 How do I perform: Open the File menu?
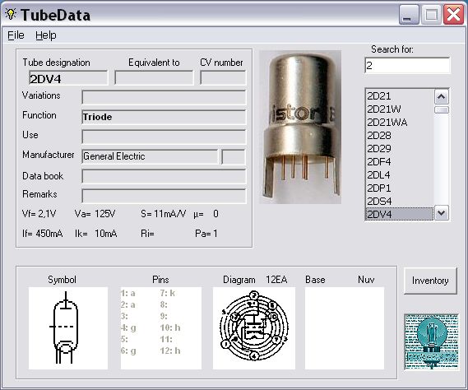(x=16, y=35)
